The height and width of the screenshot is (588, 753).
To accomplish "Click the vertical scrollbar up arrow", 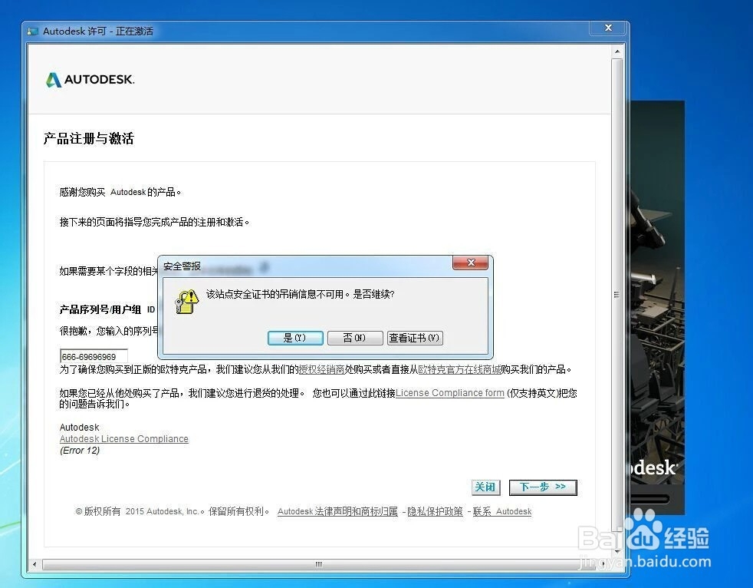I will (x=617, y=51).
